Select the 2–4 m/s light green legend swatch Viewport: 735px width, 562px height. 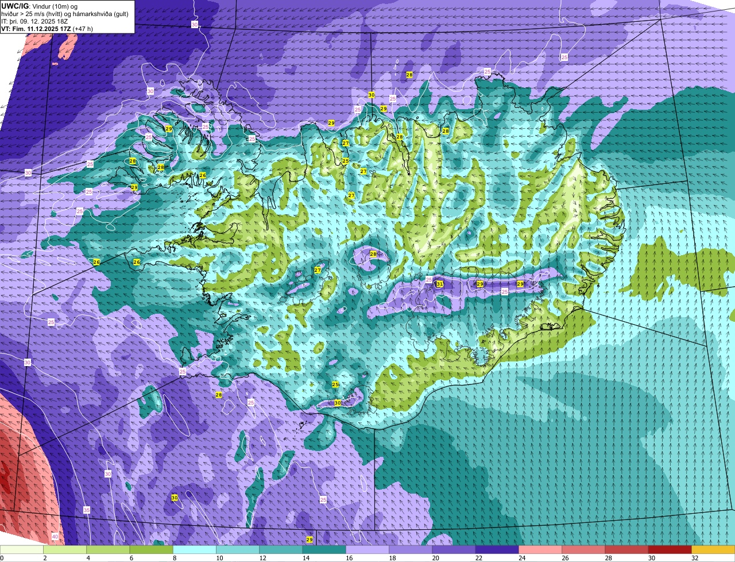tap(65, 550)
